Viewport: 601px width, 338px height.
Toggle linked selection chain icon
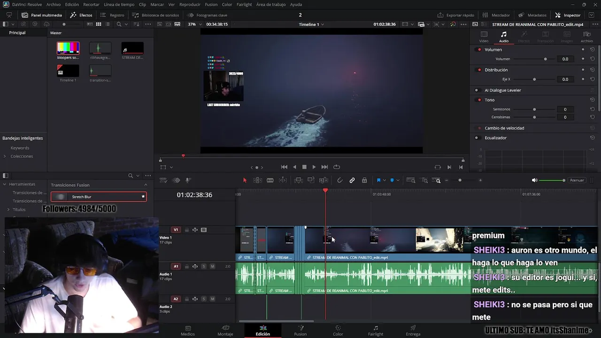click(x=352, y=180)
